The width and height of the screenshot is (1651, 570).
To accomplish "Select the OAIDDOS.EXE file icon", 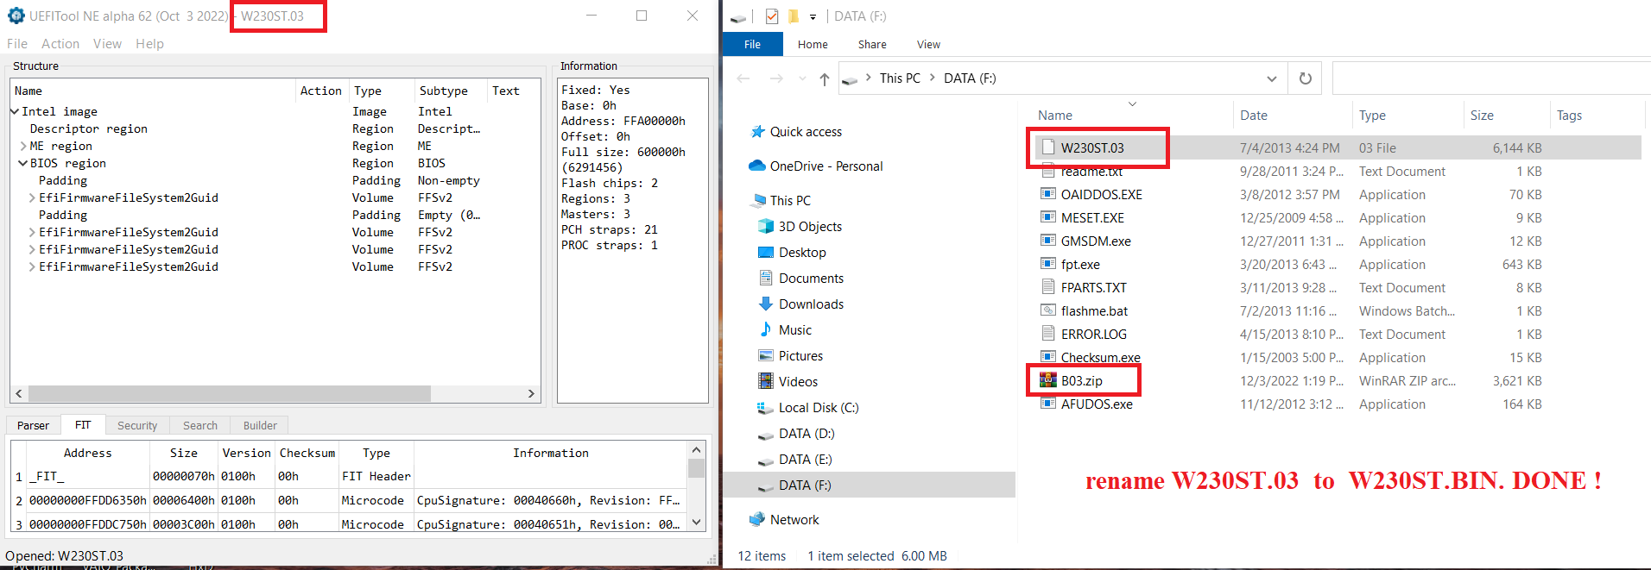I will pos(1048,194).
